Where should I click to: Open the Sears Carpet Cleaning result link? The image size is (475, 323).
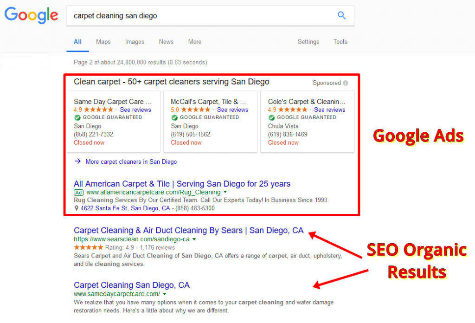188,231
